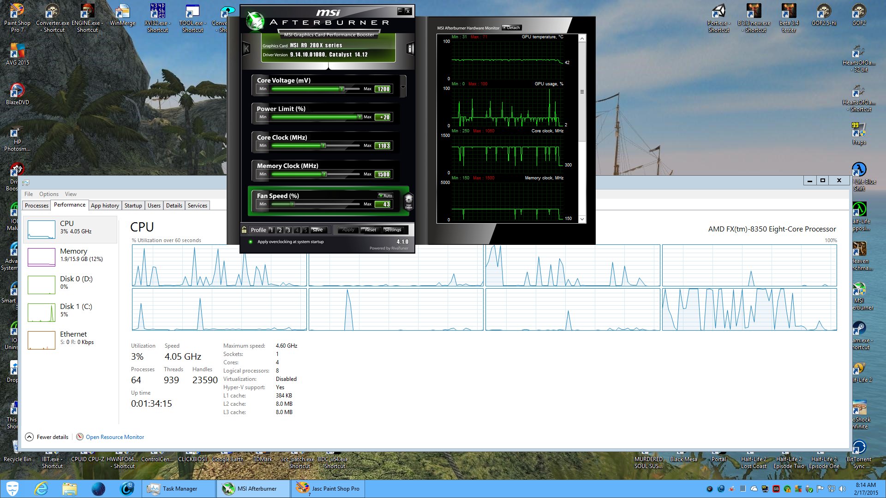Open File Explorer from the taskbar

tap(70, 488)
